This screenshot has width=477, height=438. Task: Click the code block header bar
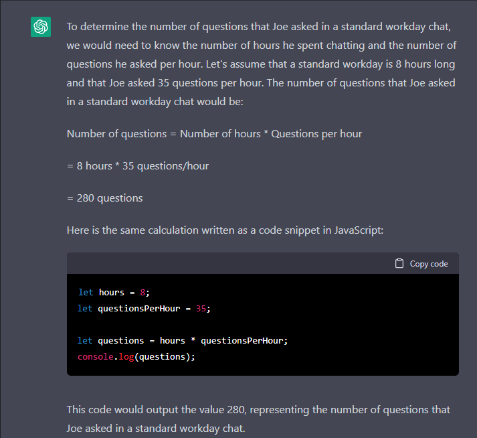coord(263,263)
